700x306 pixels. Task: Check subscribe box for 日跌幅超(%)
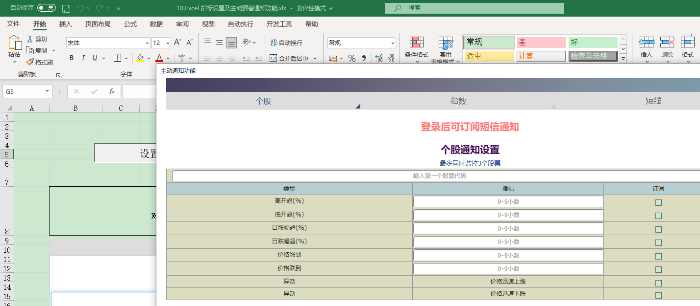(x=658, y=242)
